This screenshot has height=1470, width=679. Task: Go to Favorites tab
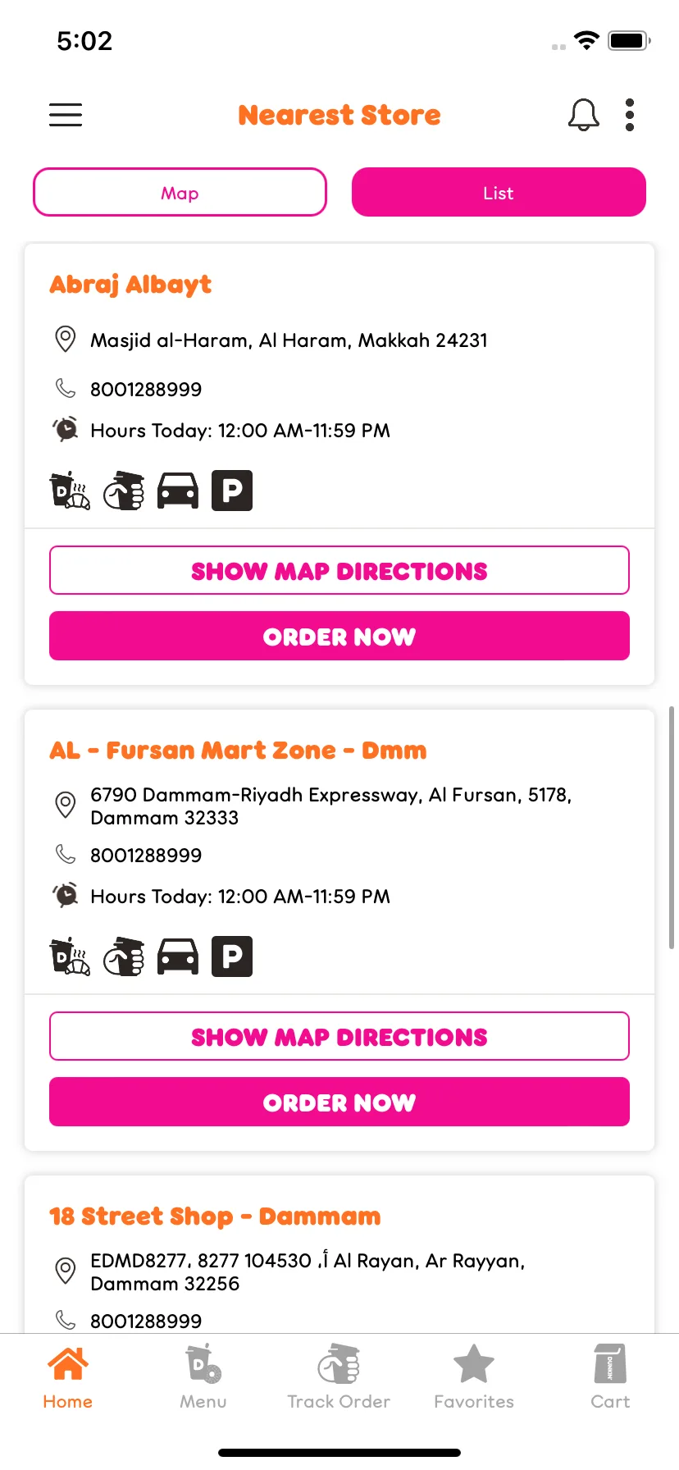[x=474, y=1377]
